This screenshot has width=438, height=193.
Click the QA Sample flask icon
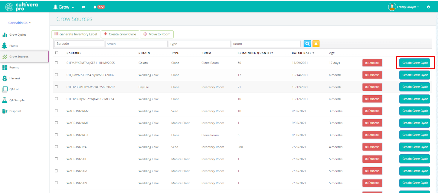click(5, 100)
